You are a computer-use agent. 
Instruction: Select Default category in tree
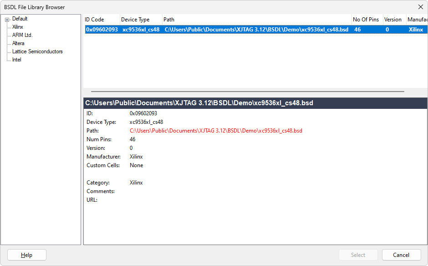[20, 19]
